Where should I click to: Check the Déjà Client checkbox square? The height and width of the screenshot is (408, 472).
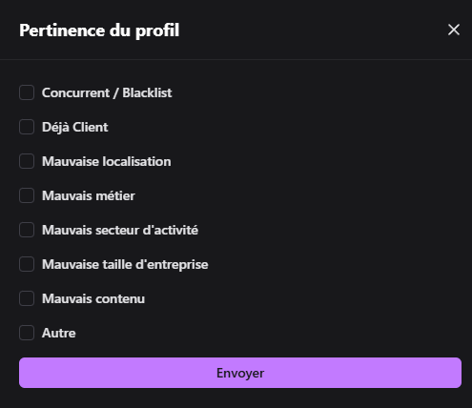coord(27,127)
